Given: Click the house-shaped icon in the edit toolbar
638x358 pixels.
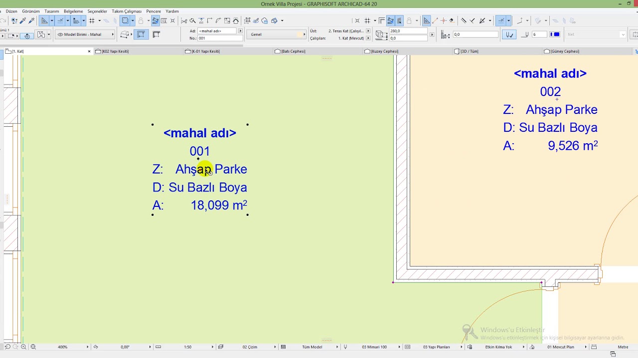Looking at the screenshot, I should [236, 20].
